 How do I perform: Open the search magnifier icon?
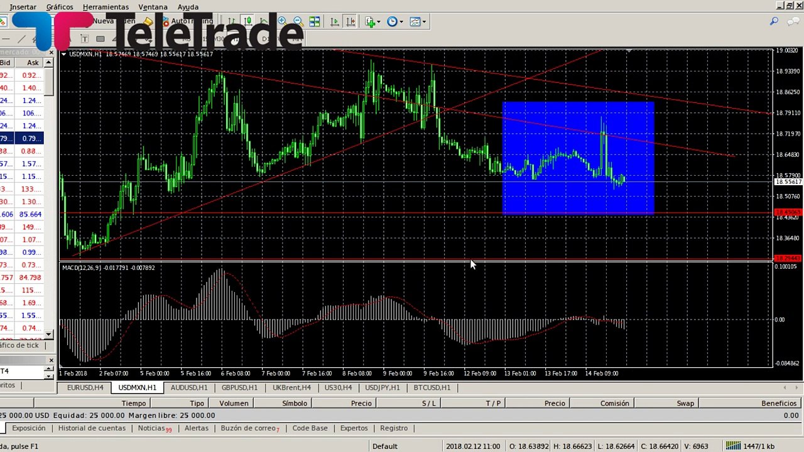774,21
